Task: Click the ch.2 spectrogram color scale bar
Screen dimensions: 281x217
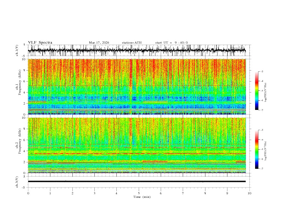Action: click(257, 149)
